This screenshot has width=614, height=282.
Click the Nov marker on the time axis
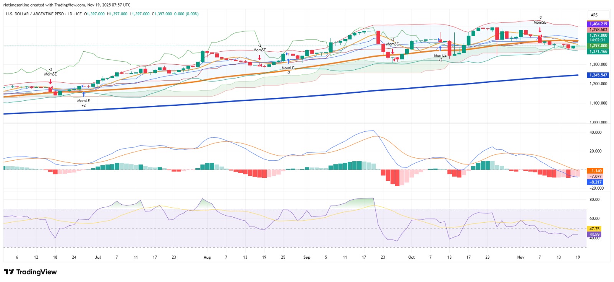coord(521,257)
